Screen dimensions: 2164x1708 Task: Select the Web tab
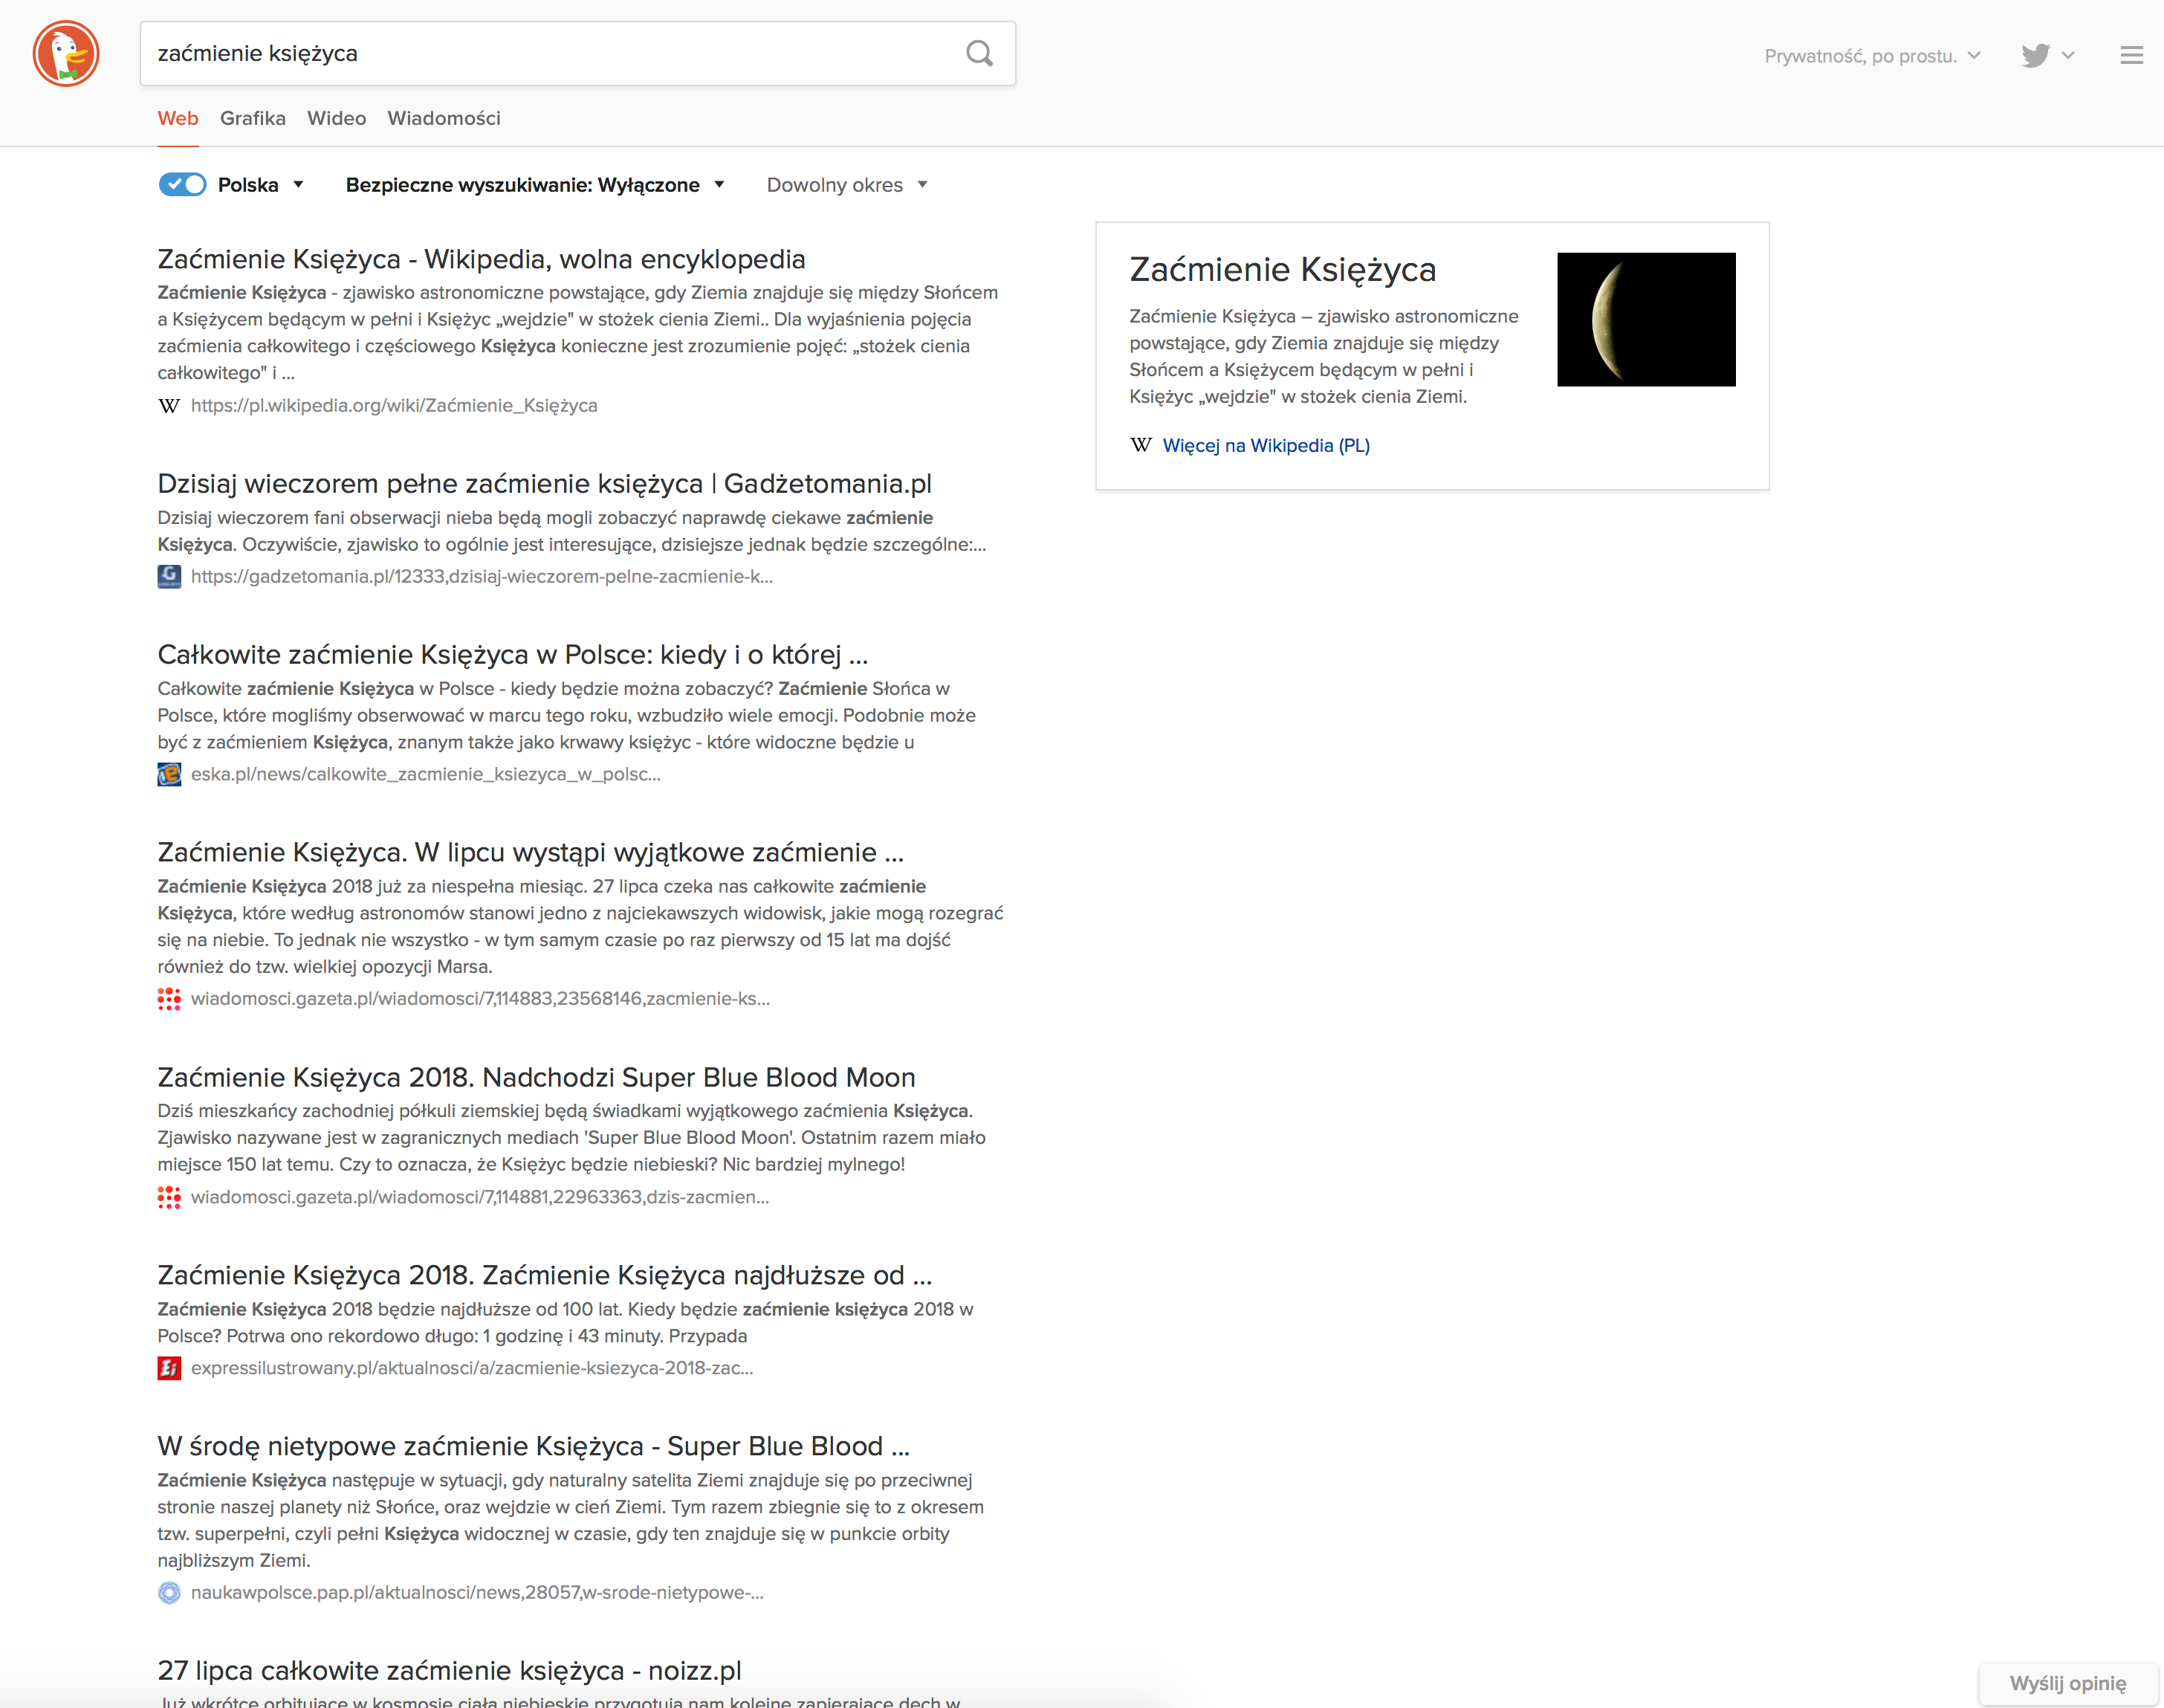(x=178, y=118)
